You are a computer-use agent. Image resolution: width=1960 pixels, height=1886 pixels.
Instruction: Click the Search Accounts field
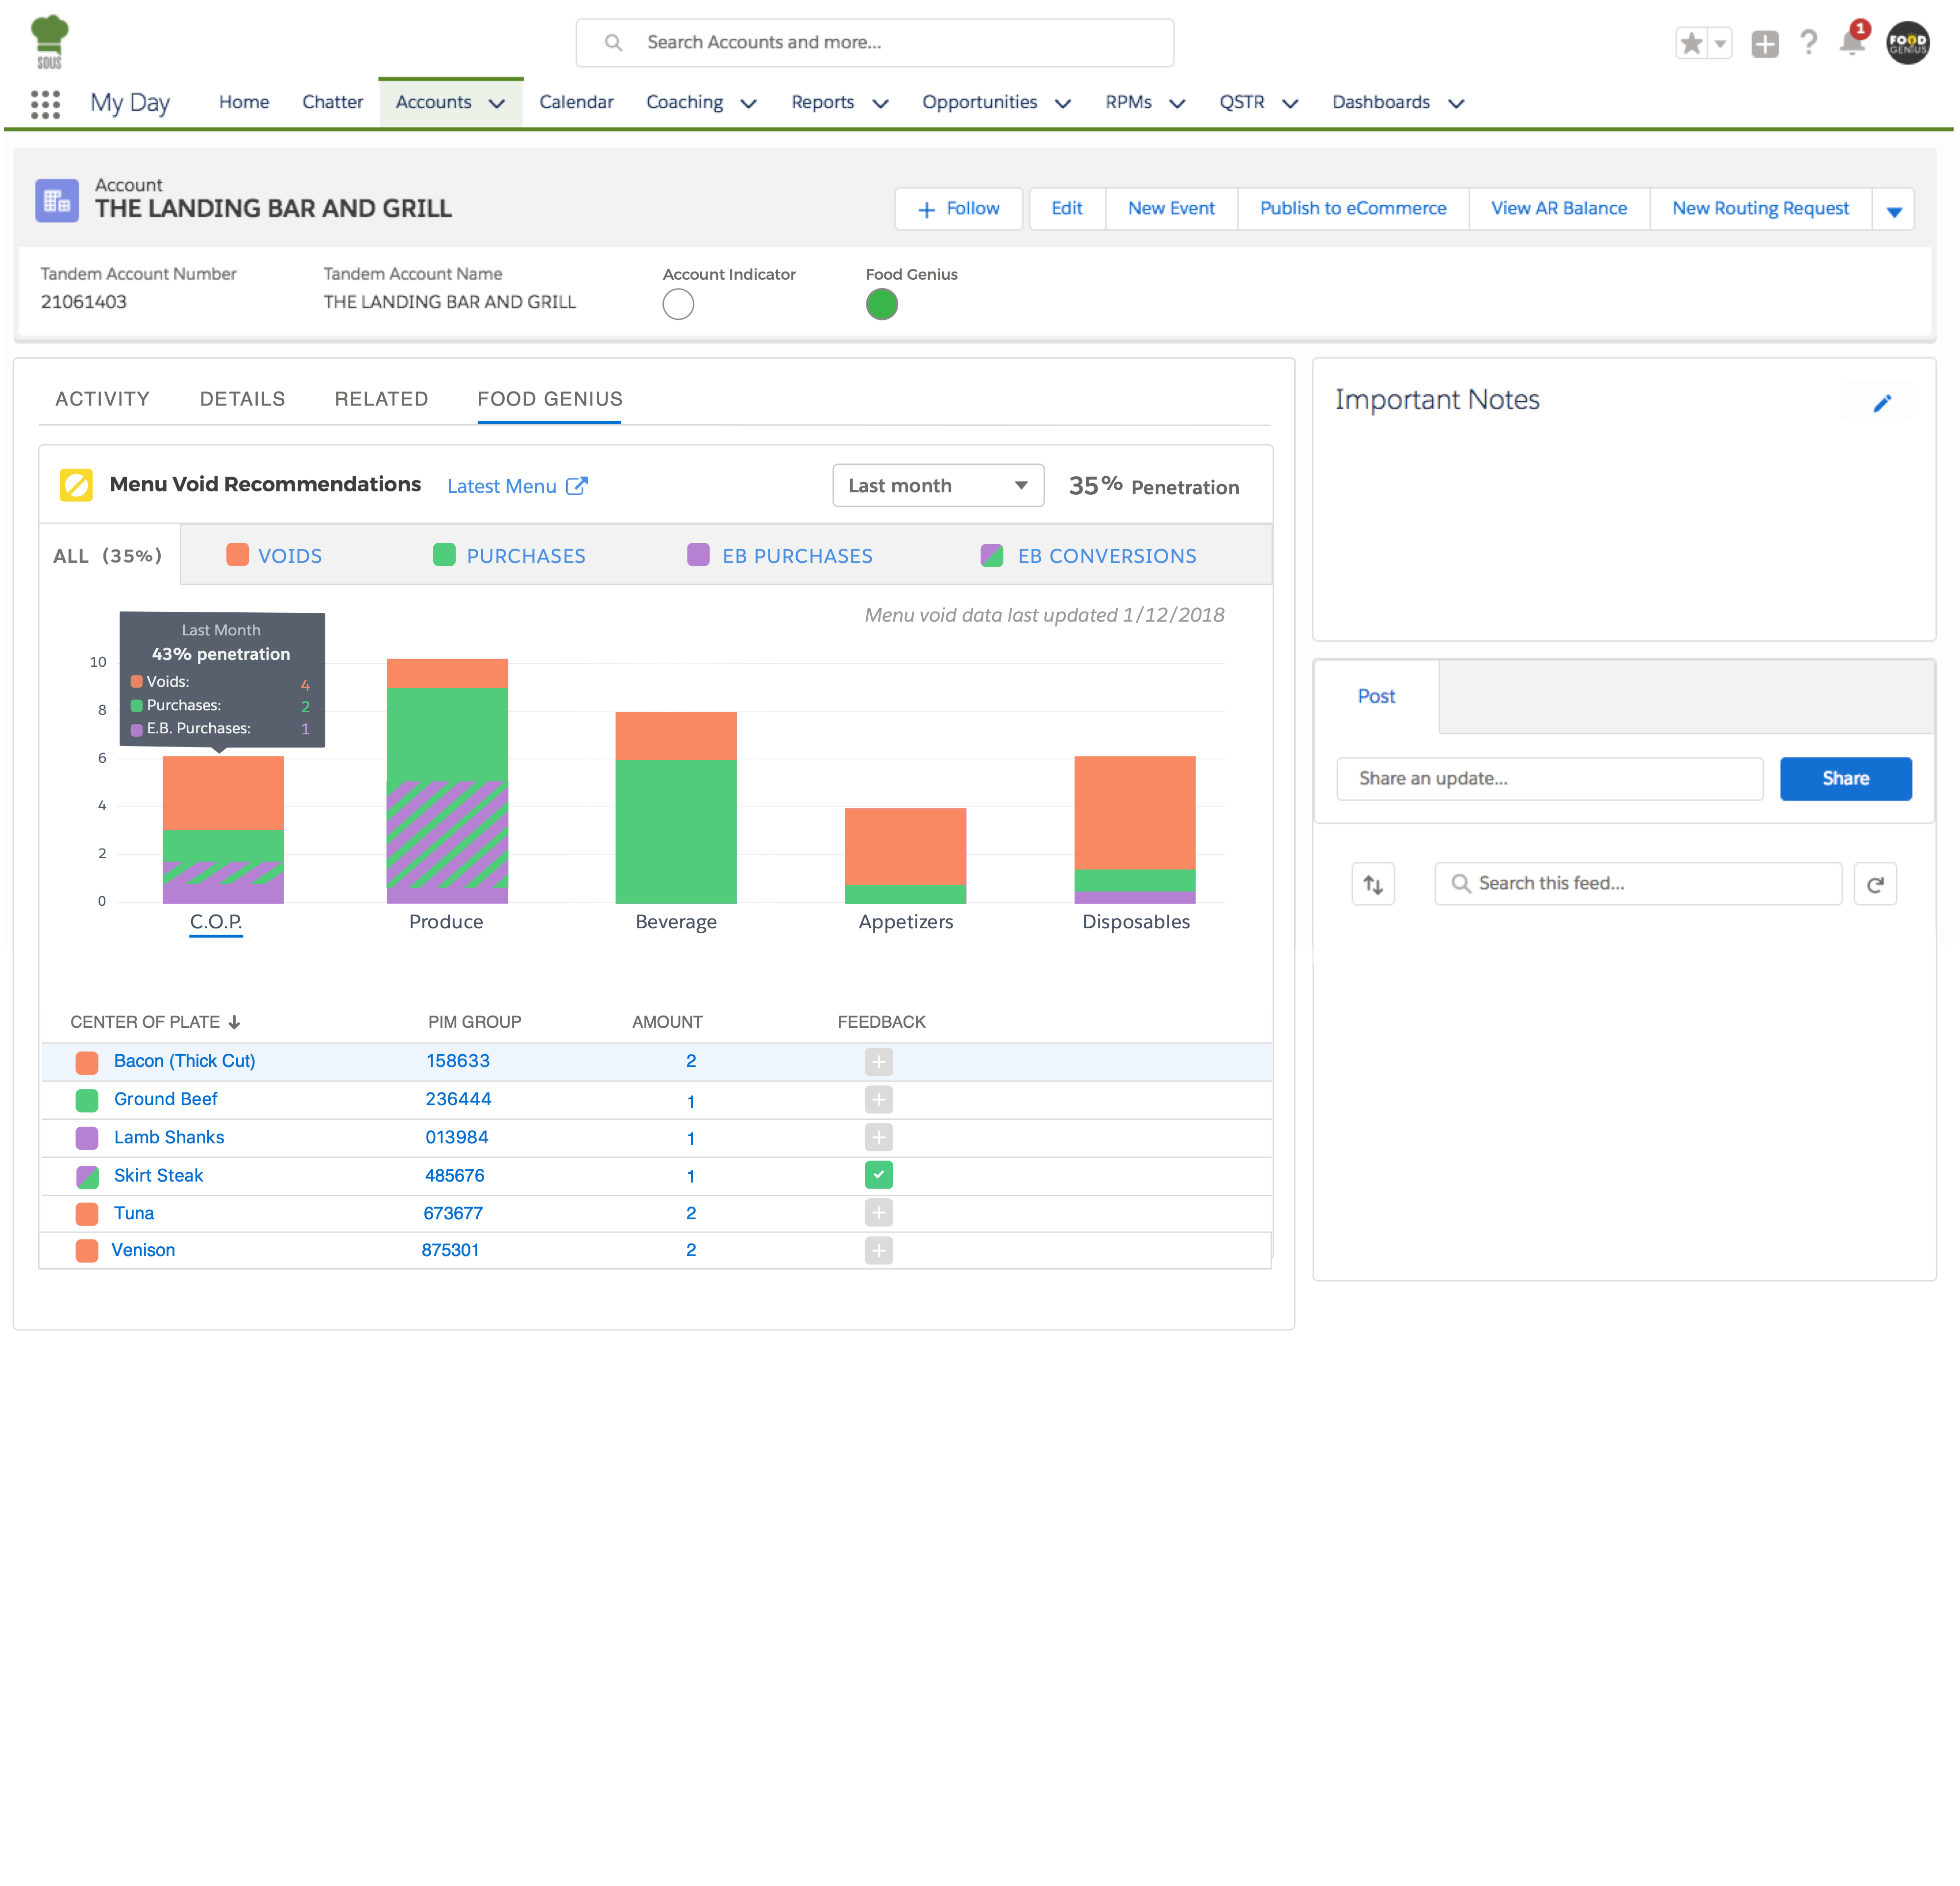pyautogui.click(x=875, y=43)
